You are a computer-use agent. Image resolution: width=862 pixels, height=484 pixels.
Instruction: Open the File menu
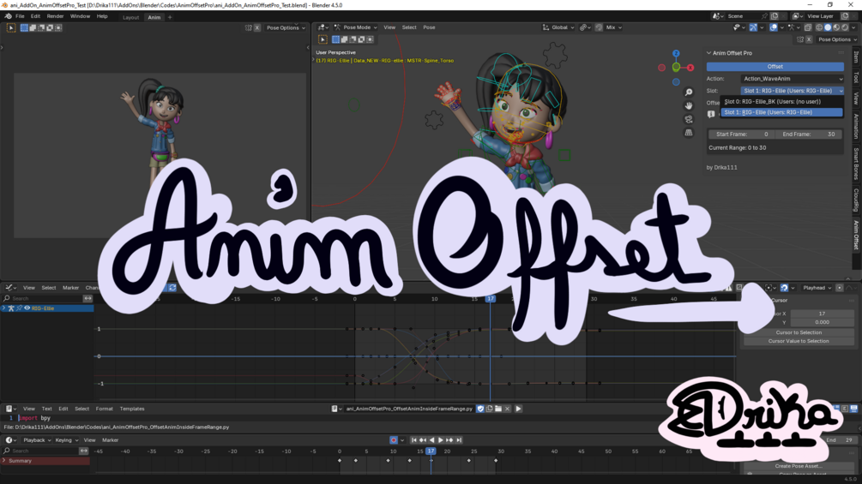[20, 16]
